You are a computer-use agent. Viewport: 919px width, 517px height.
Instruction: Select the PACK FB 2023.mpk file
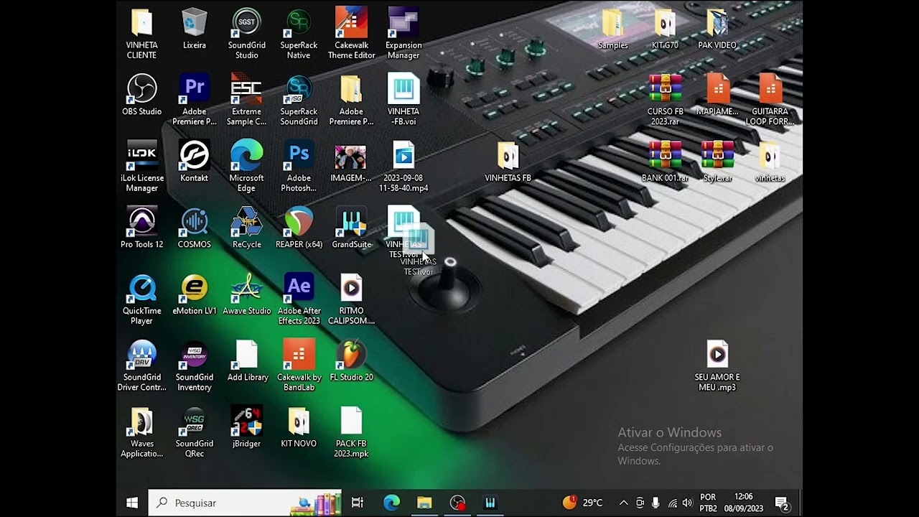[x=351, y=432]
